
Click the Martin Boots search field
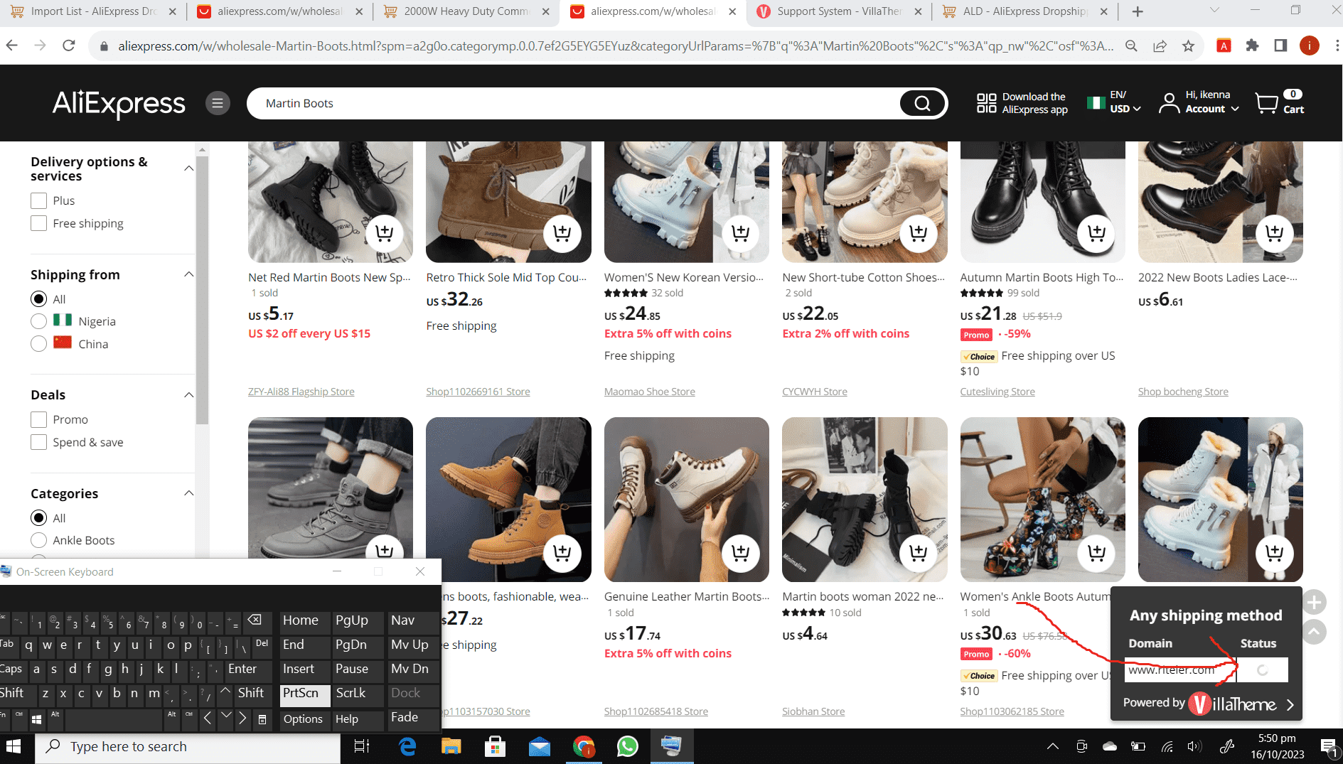pyautogui.click(x=569, y=104)
